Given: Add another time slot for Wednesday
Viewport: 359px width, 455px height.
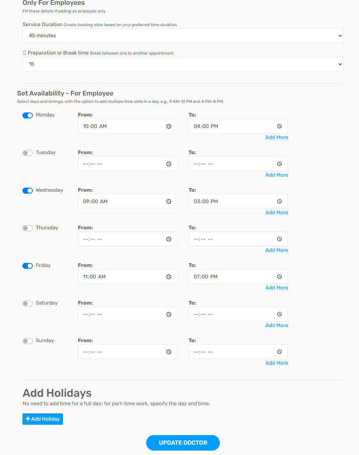Looking at the screenshot, I should [277, 213].
